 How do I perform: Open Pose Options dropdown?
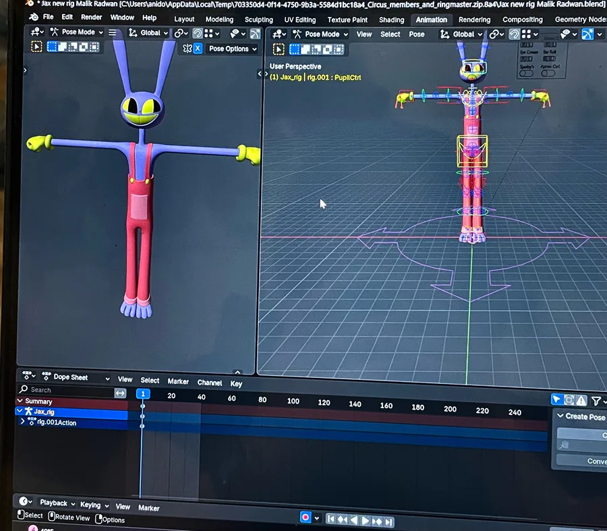(232, 49)
